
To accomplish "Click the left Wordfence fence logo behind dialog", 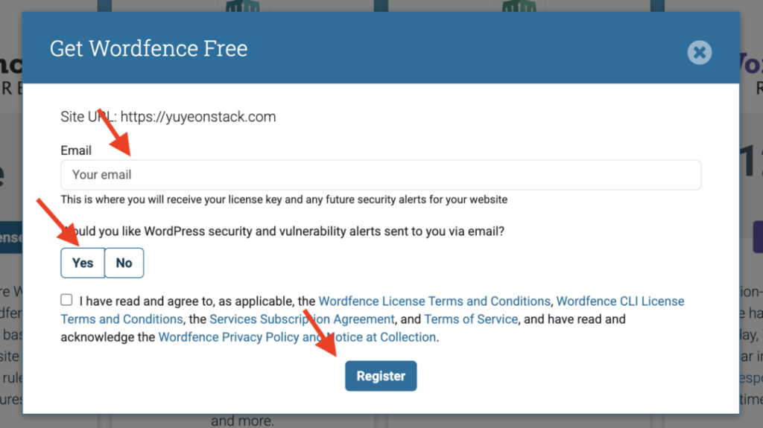I will point(242,6).
